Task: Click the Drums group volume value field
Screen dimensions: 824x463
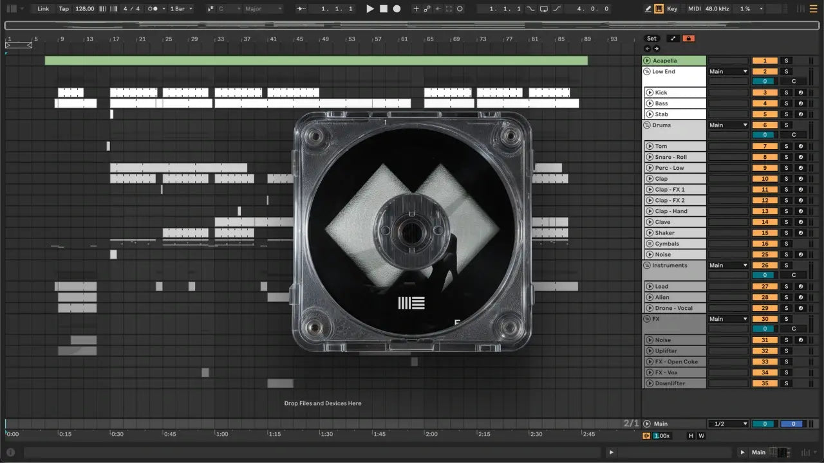Action: click(x=764, y=135)
